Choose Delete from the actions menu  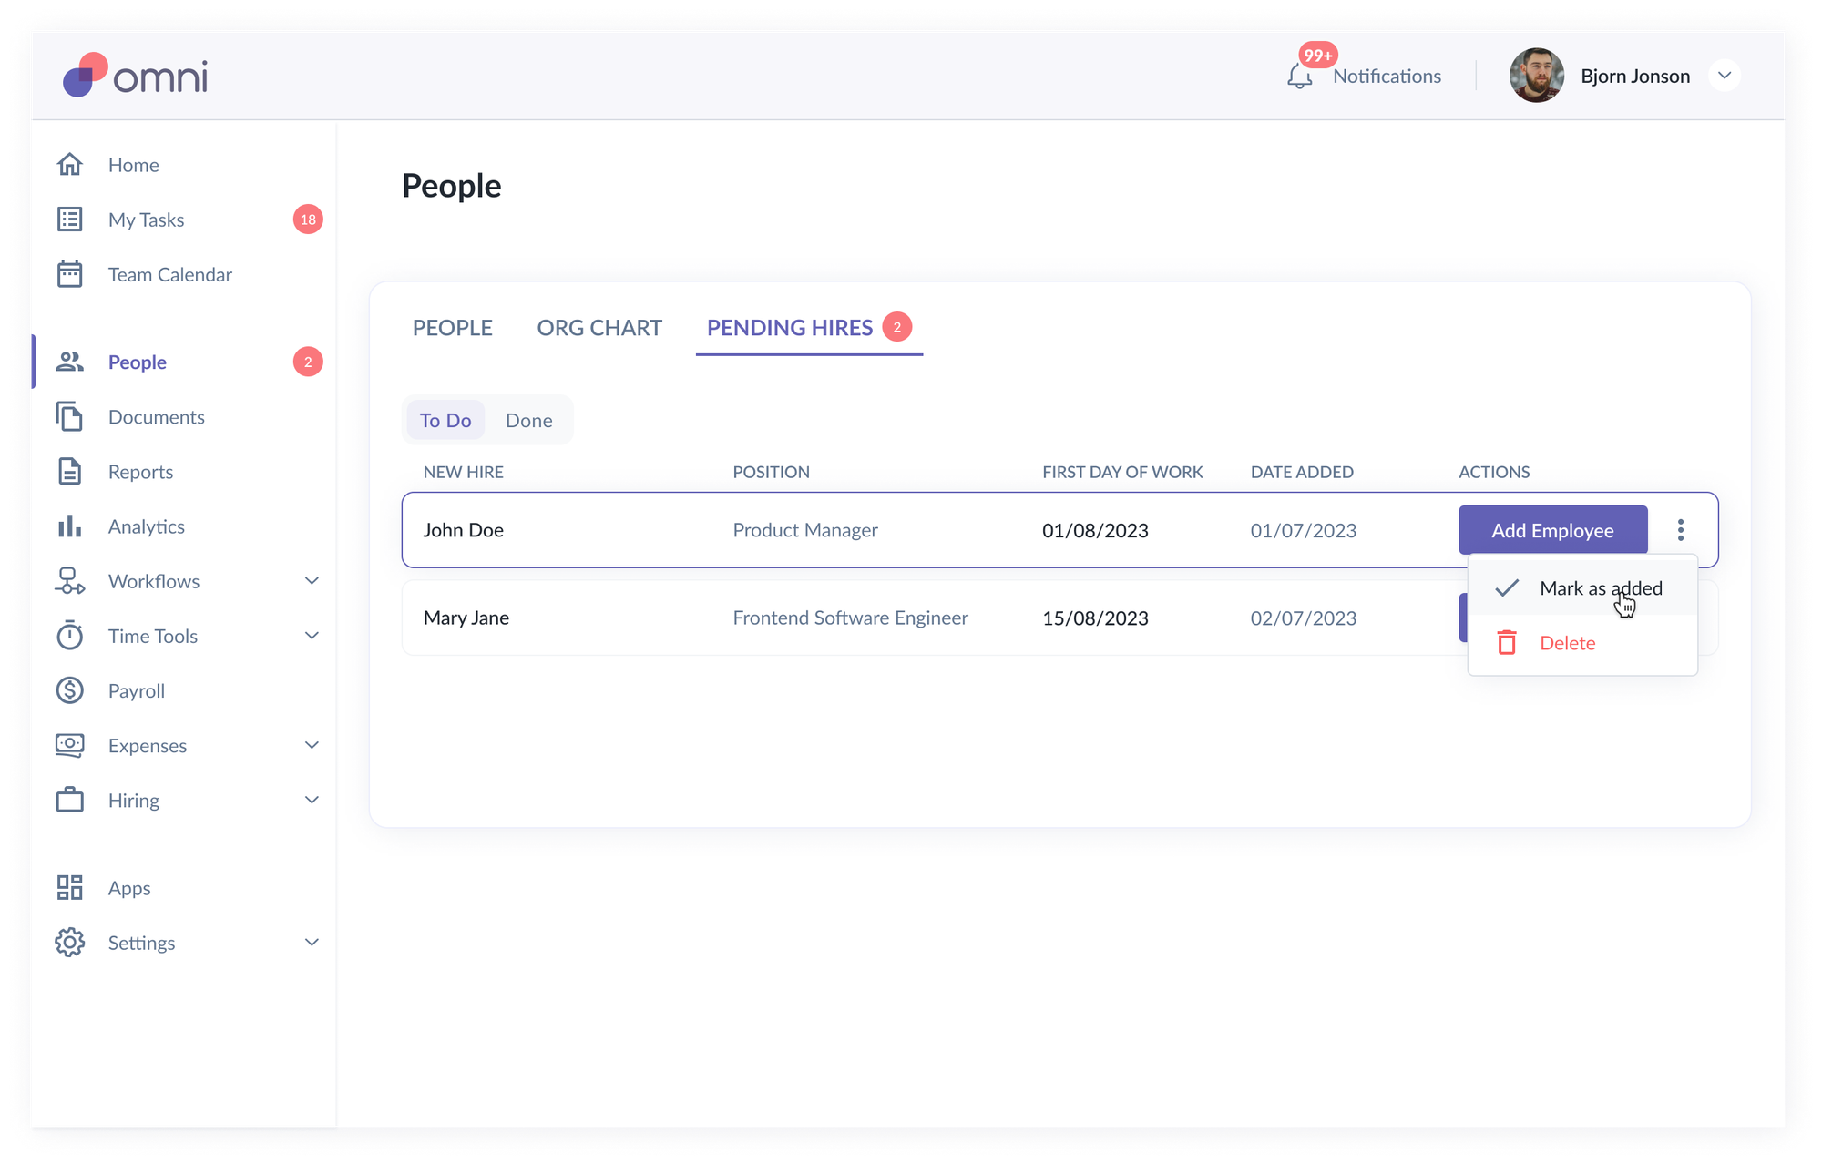click(x=1567, y=643)
